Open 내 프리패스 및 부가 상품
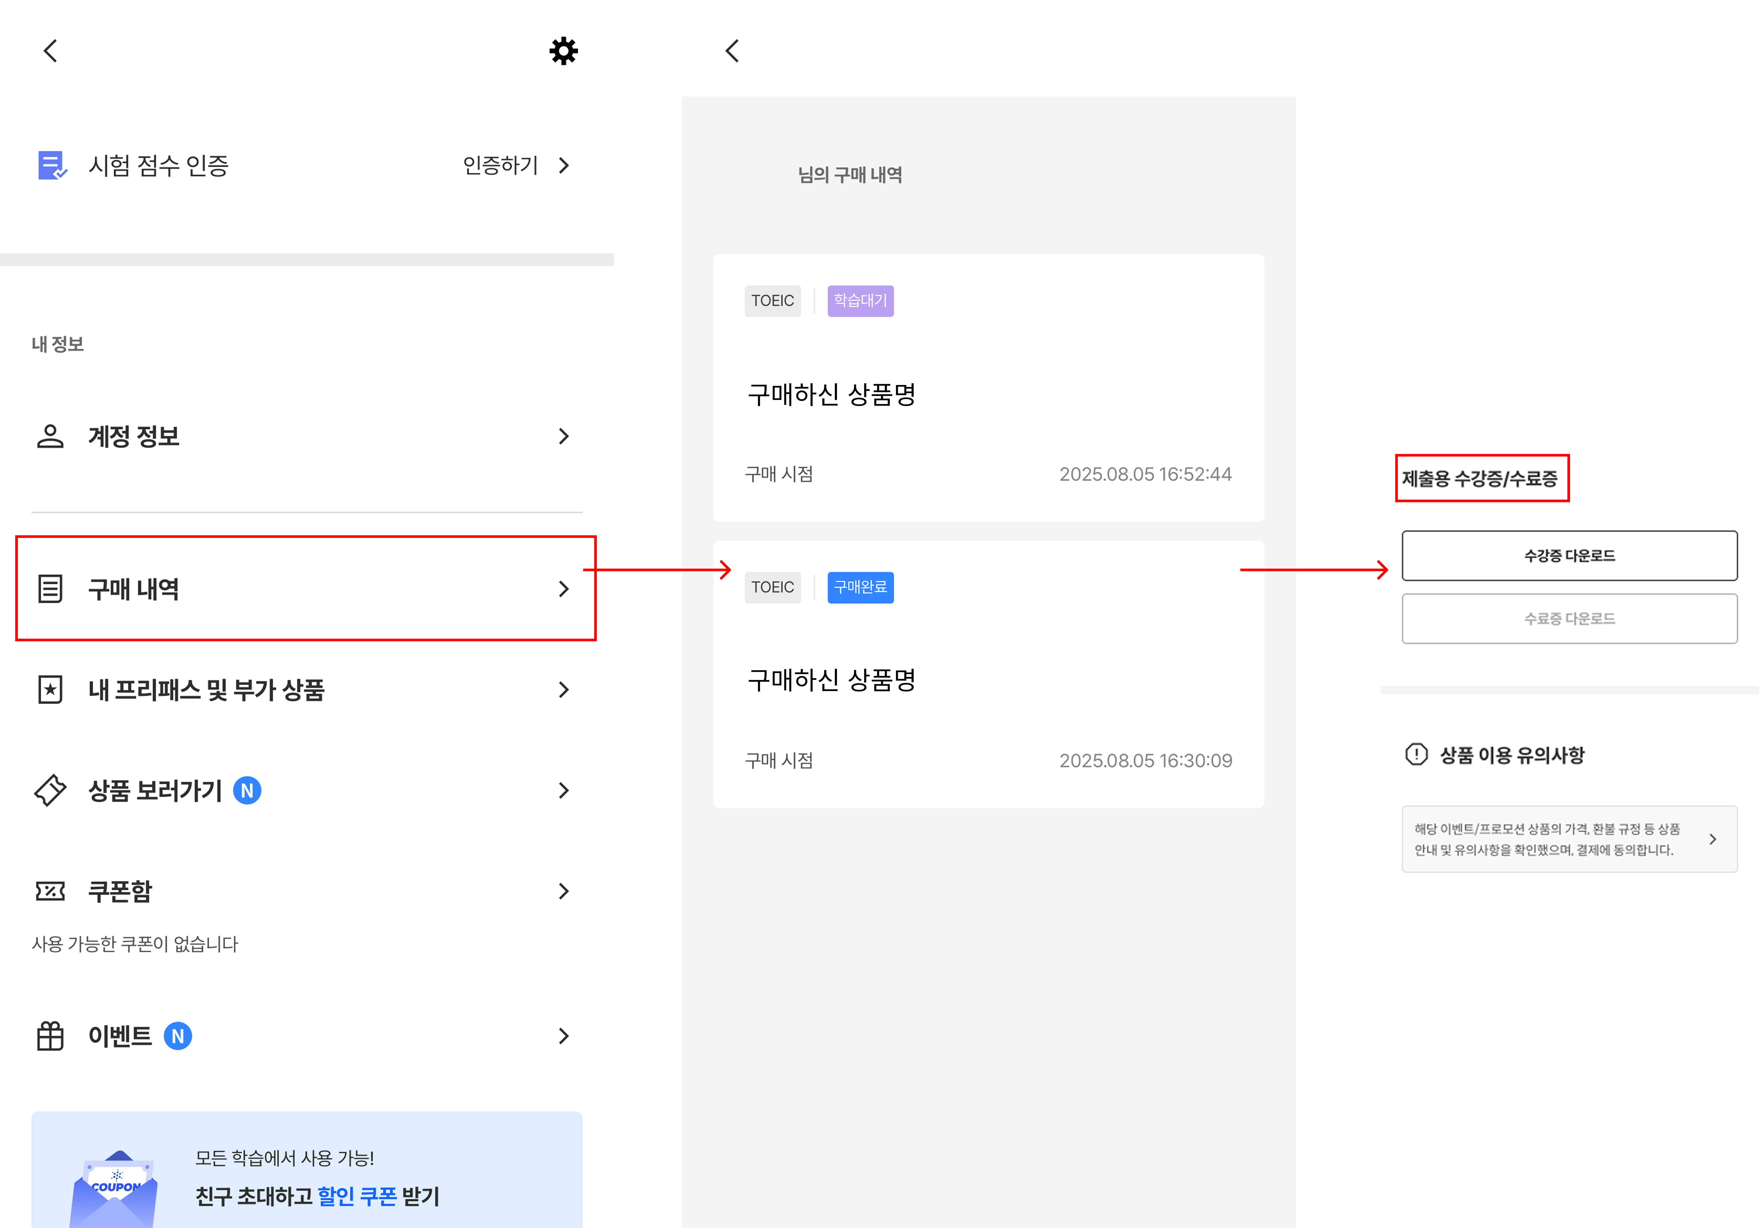The image size is (1759, 1228). (307, 690)
